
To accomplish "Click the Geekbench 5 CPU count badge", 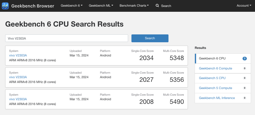I will click(245, 78).
